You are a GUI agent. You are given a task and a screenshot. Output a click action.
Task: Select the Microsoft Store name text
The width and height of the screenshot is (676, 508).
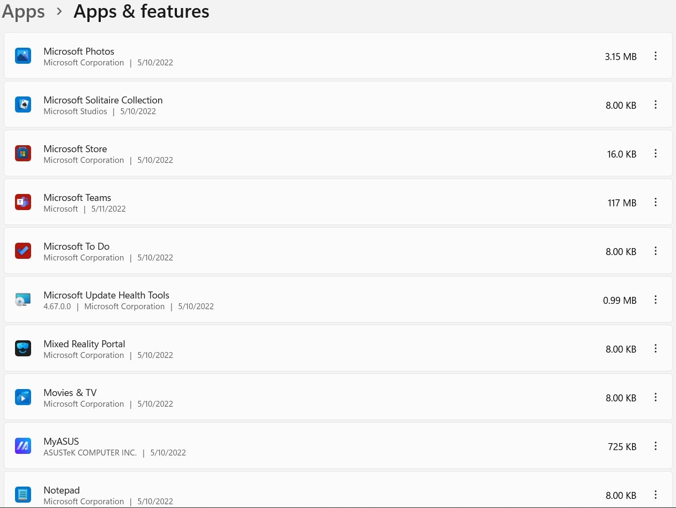click(75, 149)
